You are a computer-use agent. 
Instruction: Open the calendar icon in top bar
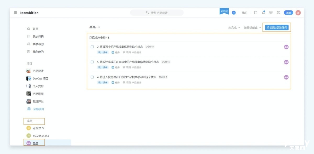pos(256,13)
